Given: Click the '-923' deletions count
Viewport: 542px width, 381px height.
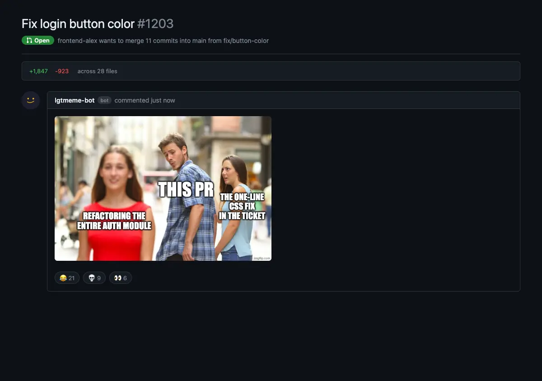Looking at the screenshot, I should click(x=62, y=71).
